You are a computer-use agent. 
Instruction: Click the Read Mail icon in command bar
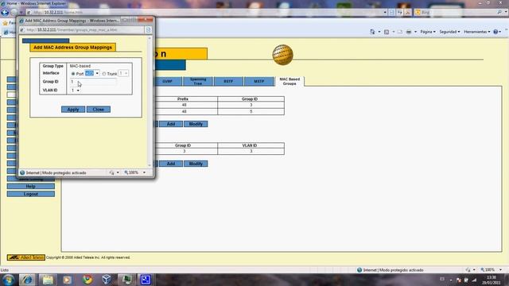[x=400, y=32]
